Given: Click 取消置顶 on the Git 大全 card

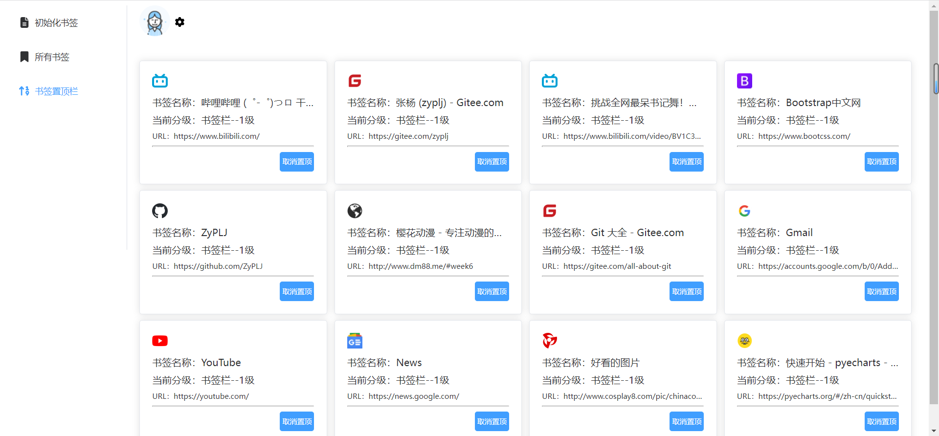Looking at the screenshot, I should click(687, 292).
